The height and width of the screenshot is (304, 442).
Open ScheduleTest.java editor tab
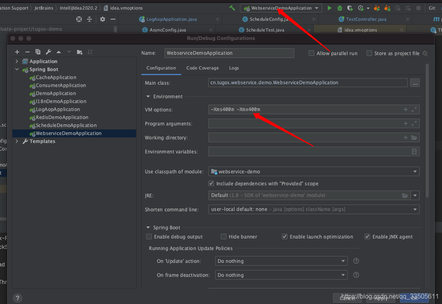point(265,30)
